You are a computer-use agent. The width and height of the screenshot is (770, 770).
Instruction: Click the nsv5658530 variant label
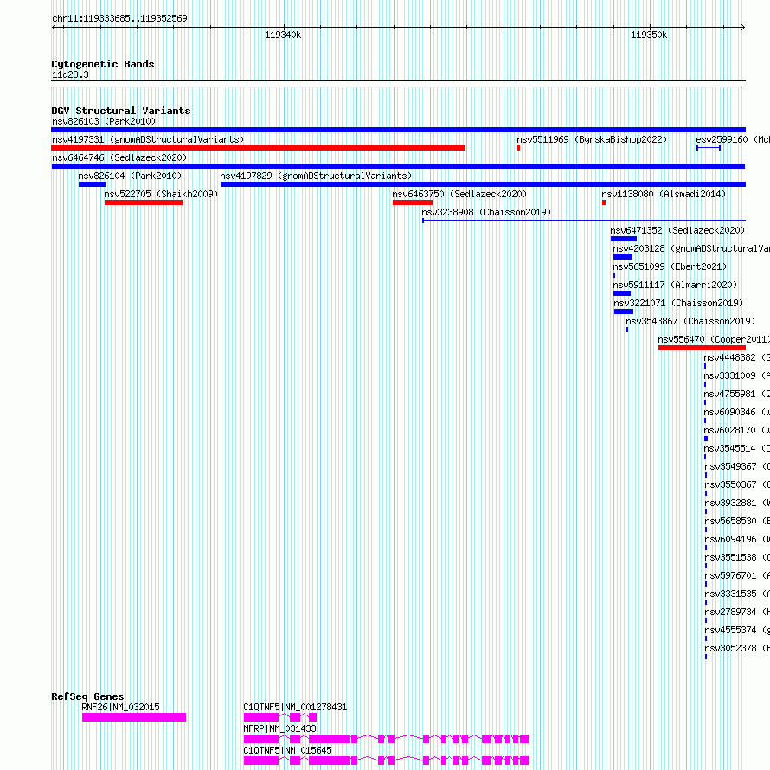pyautogui.click(x=737, y=521)
